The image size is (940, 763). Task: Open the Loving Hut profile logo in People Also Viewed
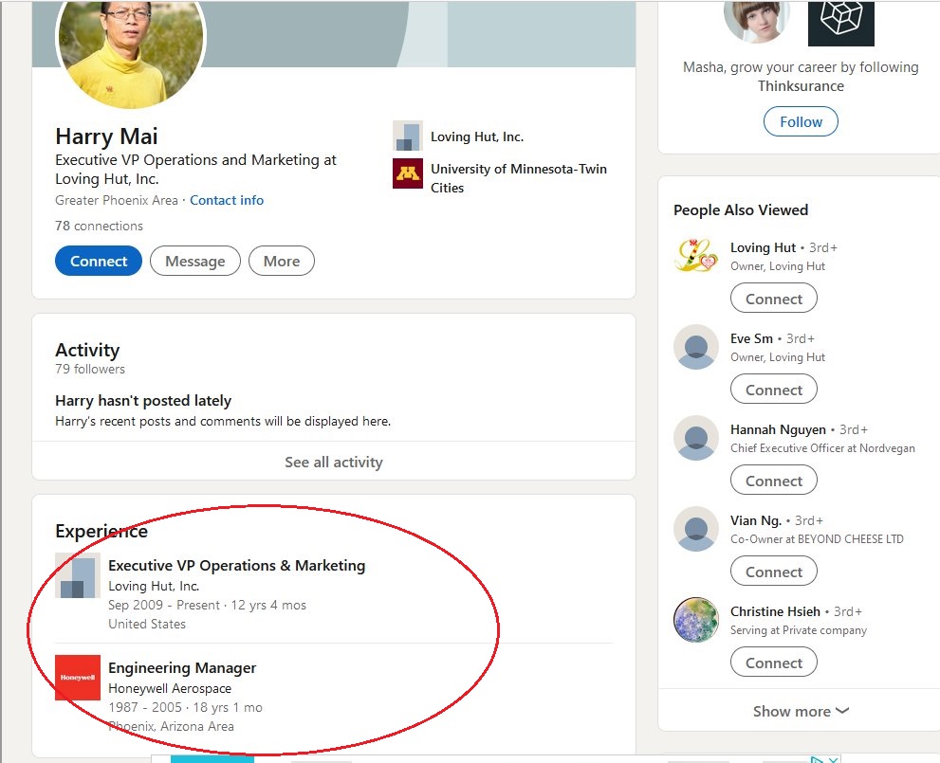pyautogui.click(x=696, y=256)
